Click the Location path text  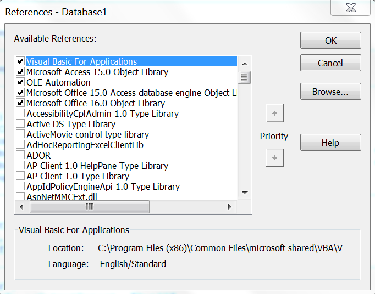click(220, 248)
